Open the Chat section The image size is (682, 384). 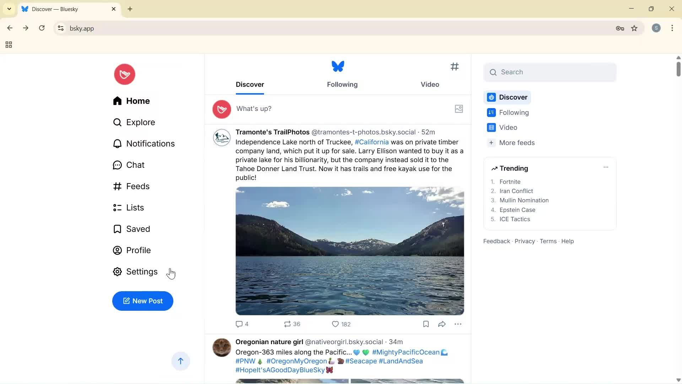click(x=135, y=165)
